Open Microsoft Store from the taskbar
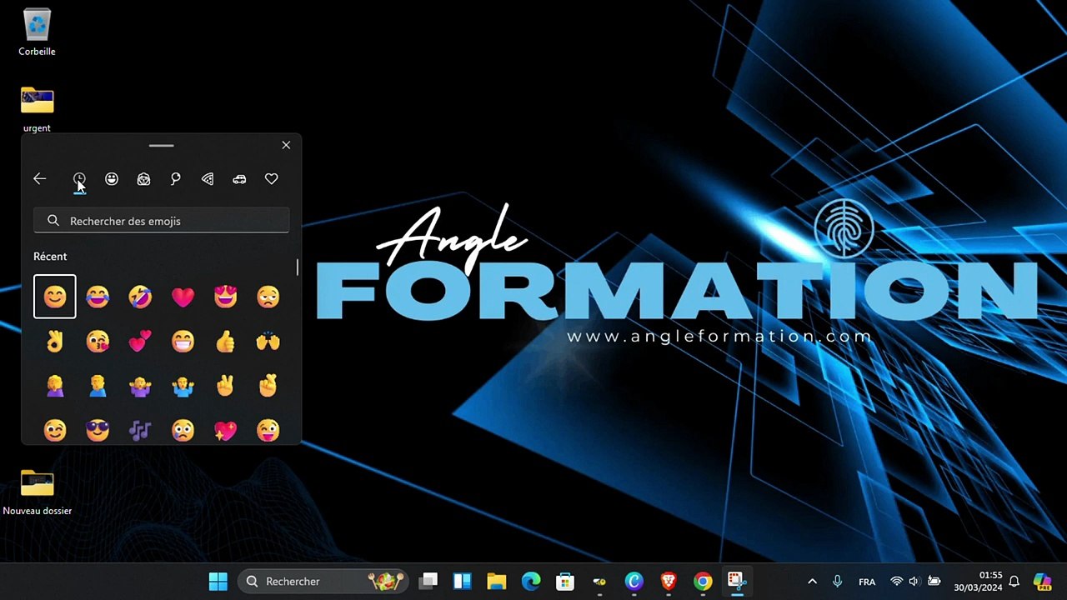 (565, 581)
